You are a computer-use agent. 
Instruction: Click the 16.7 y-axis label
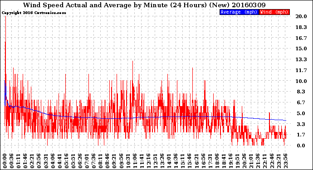click(x=301, y=38)
